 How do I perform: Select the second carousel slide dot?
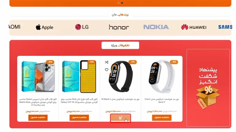tap(122, 3)
